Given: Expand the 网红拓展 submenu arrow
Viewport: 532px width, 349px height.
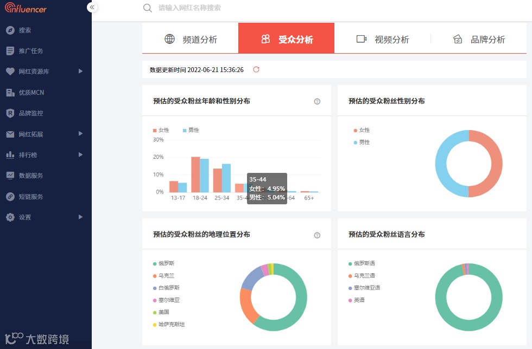Looking at the screenshot, I should (80, 133).
